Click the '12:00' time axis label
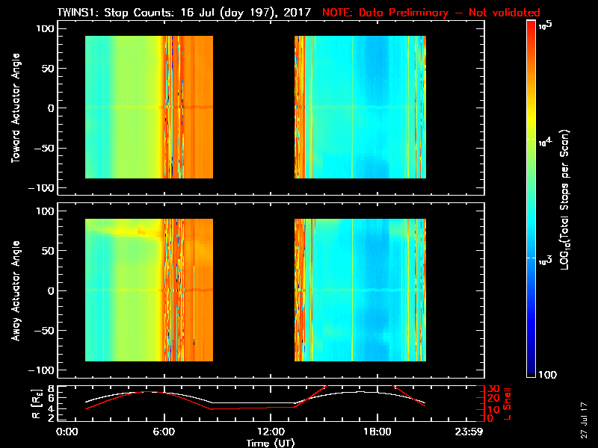Screen dimensions: 598x448 click(271, 432)
